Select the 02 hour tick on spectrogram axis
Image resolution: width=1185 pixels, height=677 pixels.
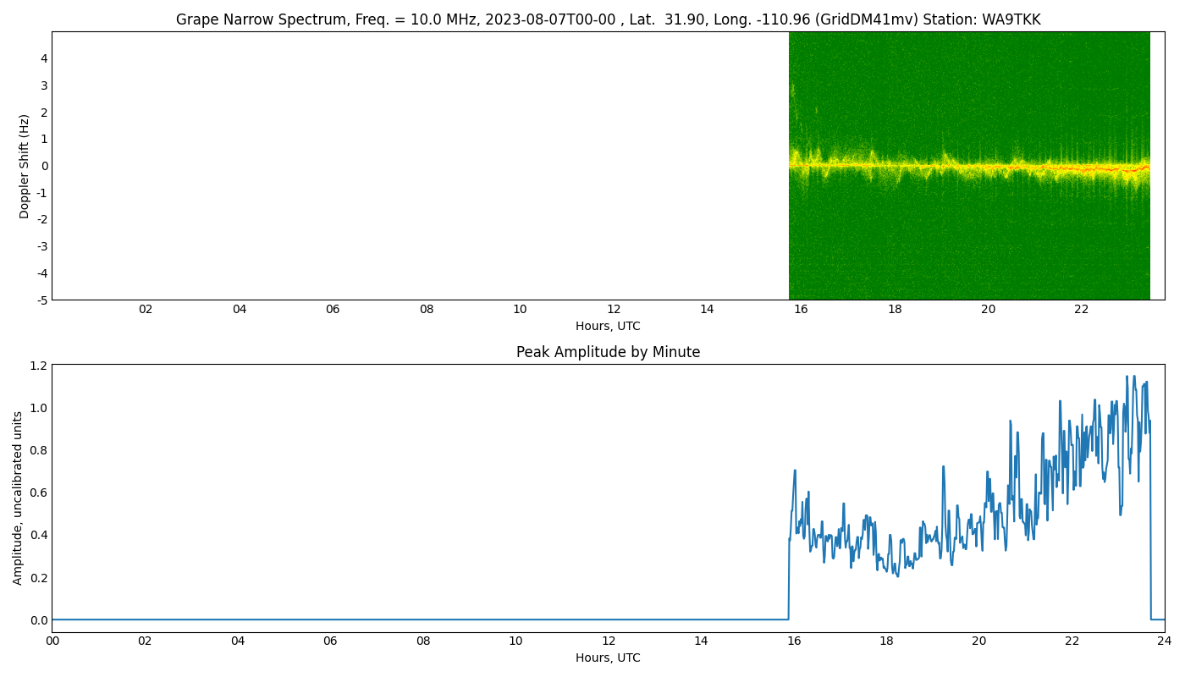(146, 310)
